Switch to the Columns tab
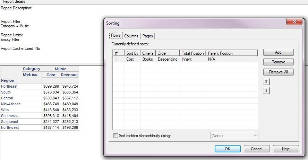This screenshot has width=308, height=160. pyautogui.click(x=131, y=36)
